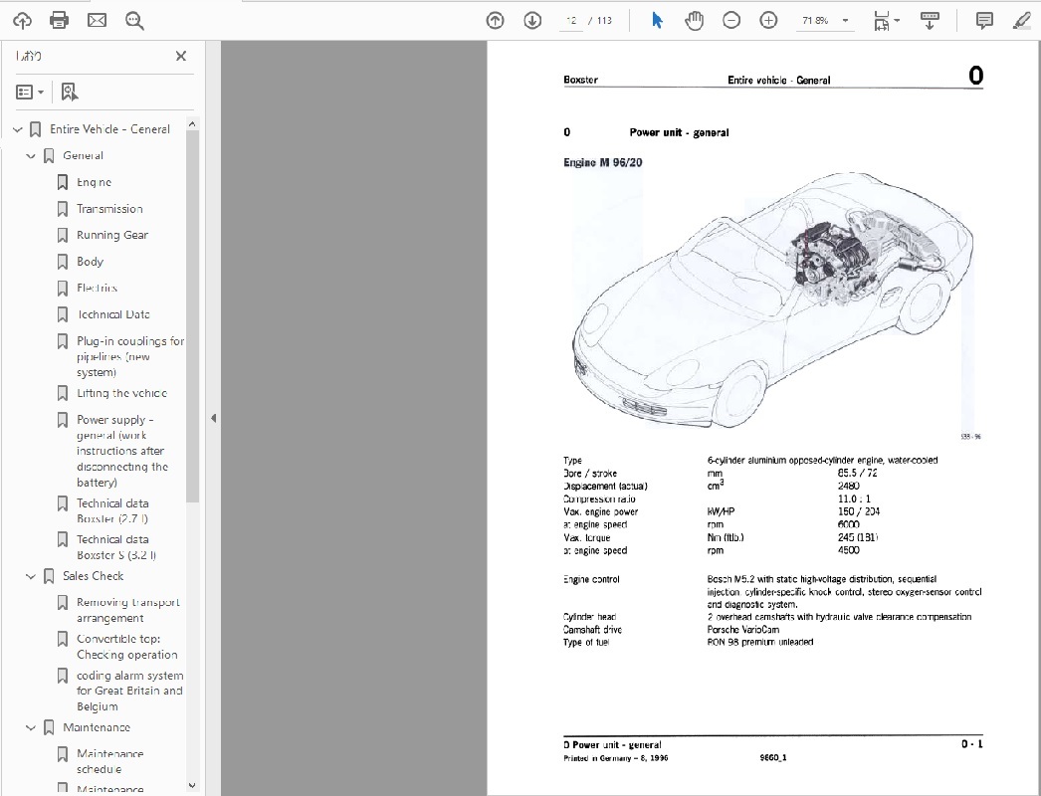Click the RON 98 premium unleaded text
This screenshot has height=796, width=1041.
point(760,642)
